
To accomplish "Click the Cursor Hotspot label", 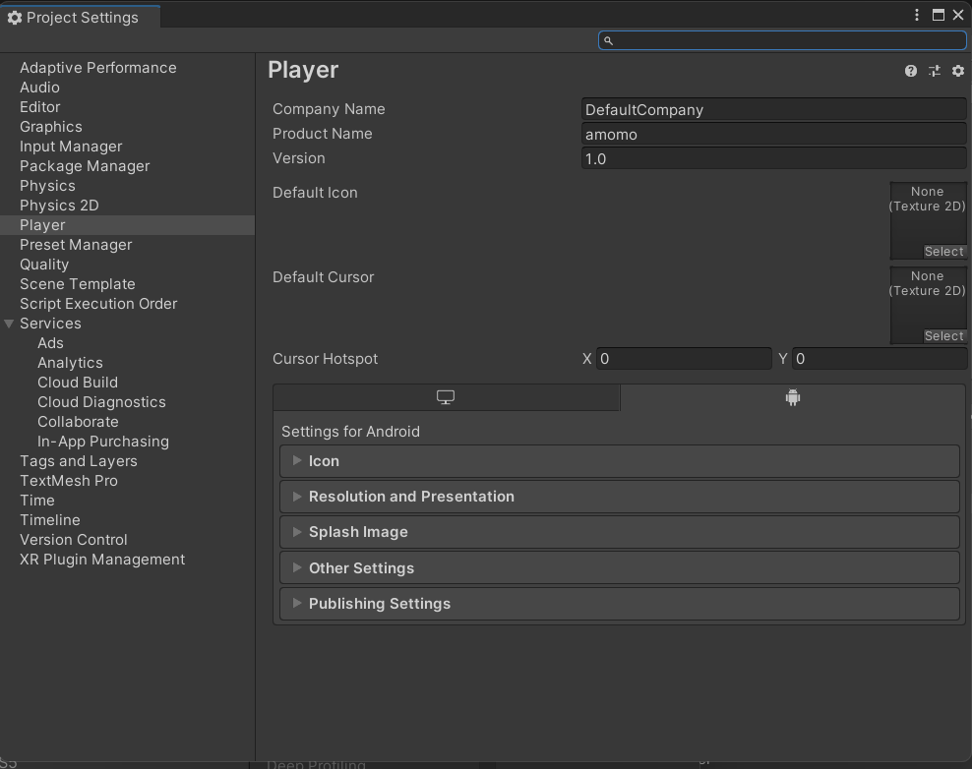I will click(x=325, y=359).
